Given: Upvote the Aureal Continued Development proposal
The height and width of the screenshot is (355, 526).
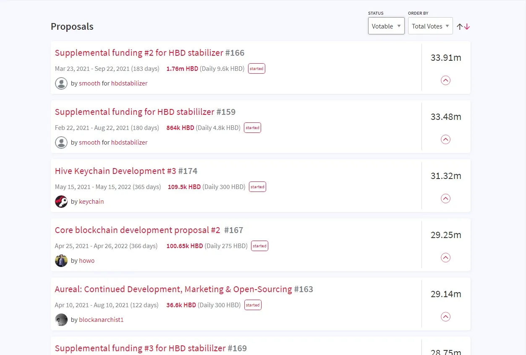Looking at the screenshot, I should pyautogui.click(x=445, y=316).
